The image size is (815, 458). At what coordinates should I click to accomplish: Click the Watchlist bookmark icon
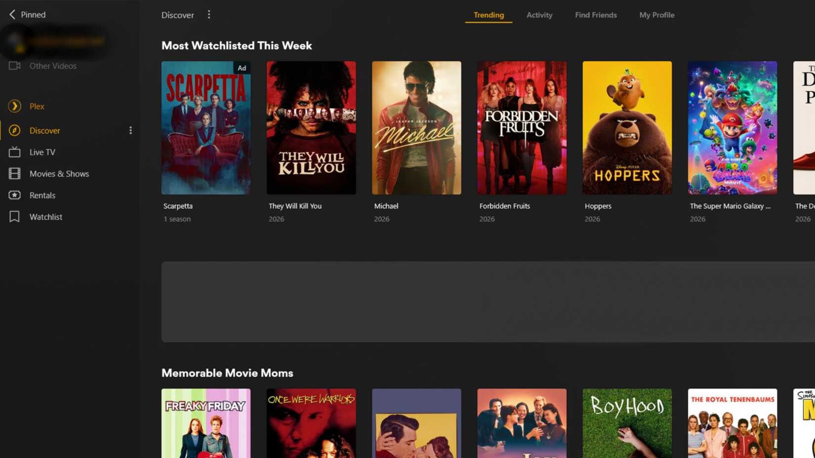14,217
